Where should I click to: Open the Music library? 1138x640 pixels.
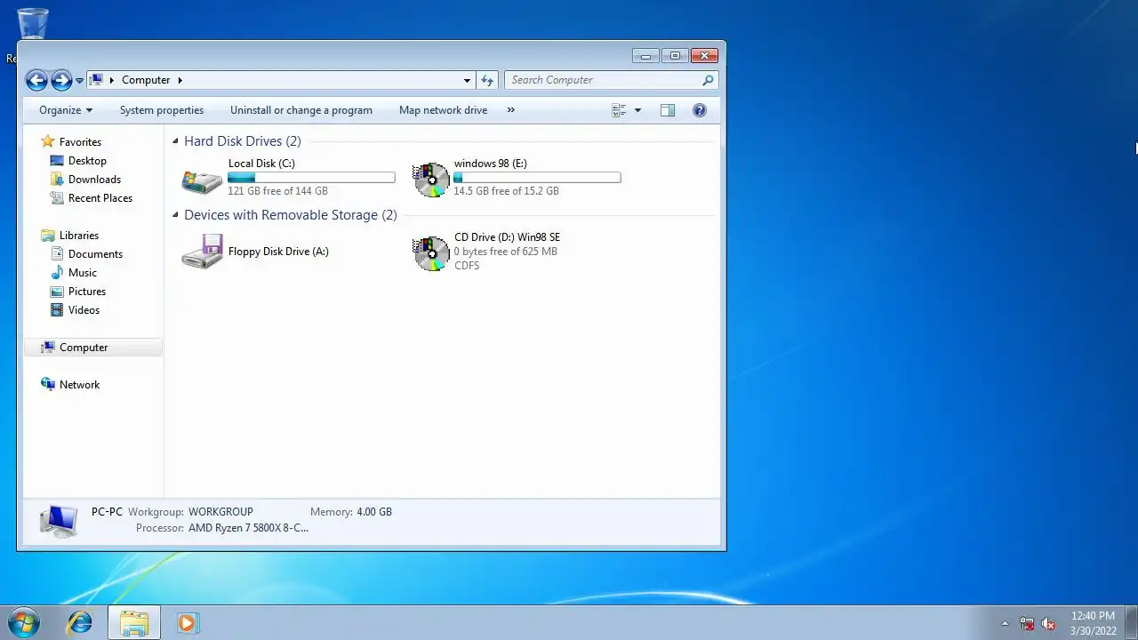(x=83, y=273)
